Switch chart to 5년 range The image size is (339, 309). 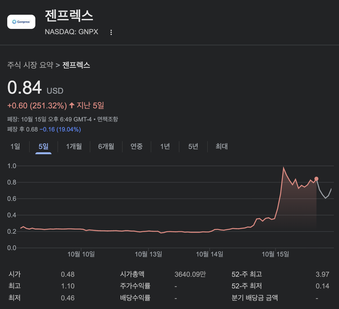(x=193, y=146)
